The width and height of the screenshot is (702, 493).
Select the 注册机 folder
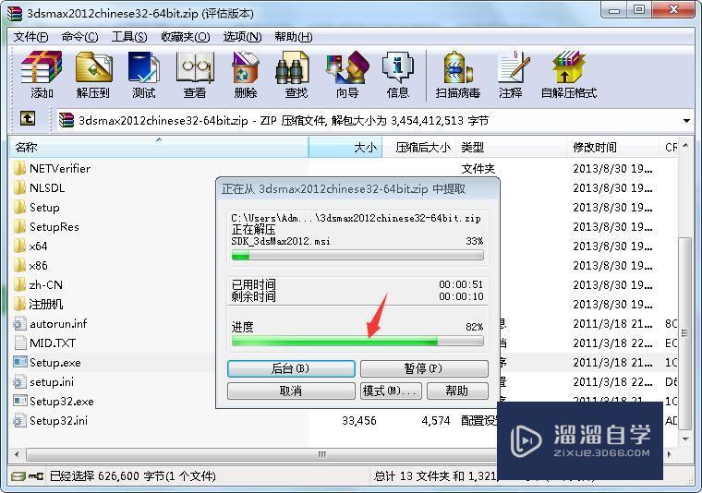coord(39,305)
